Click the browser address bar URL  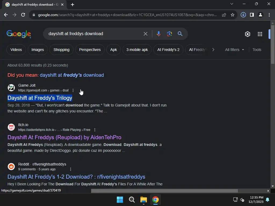point(127,15)
